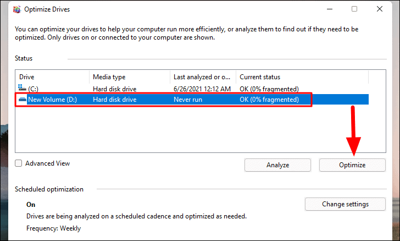Select the New Volume (D:) row
This screenshot has height=241, width=400.
[x=192, y=99]
